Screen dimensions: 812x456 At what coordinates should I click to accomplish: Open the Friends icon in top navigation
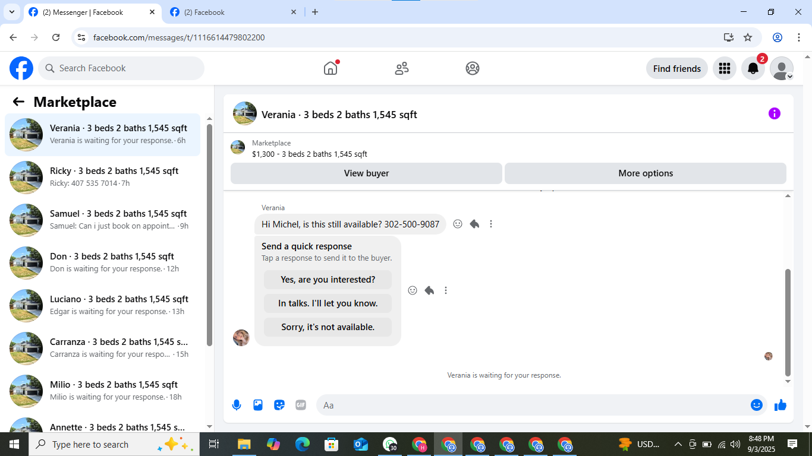pos(402,68)
